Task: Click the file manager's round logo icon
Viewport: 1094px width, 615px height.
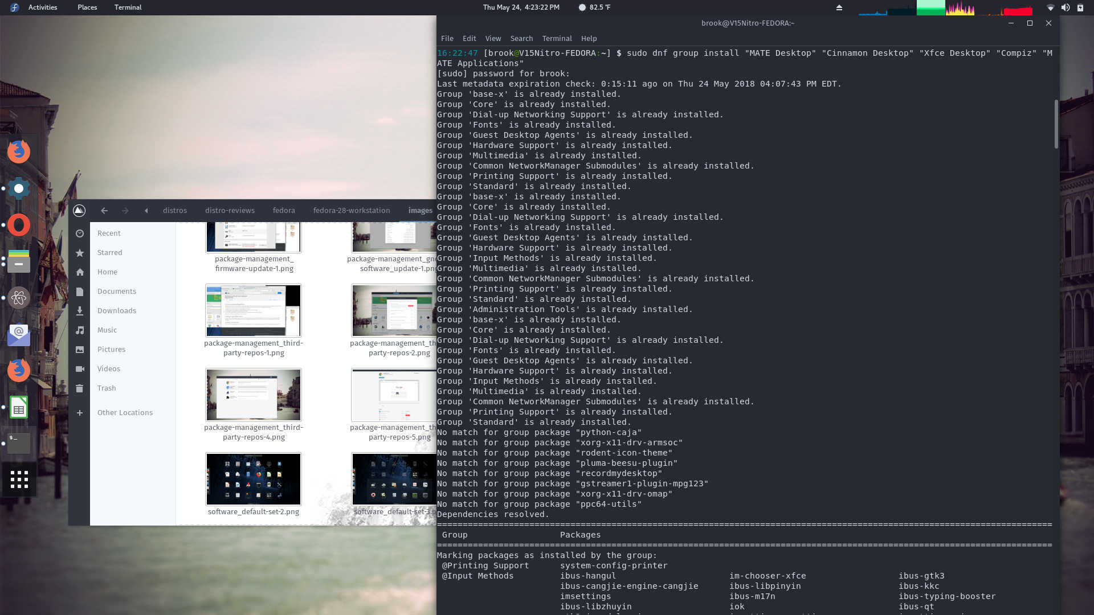Action: pos(79,210)
